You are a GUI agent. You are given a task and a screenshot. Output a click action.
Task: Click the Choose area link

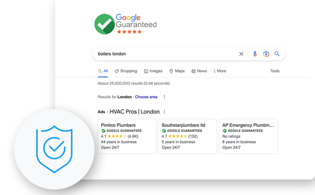146,97
